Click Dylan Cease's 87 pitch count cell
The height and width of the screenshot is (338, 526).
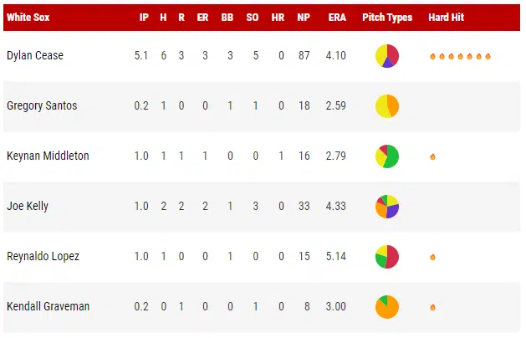305,56
